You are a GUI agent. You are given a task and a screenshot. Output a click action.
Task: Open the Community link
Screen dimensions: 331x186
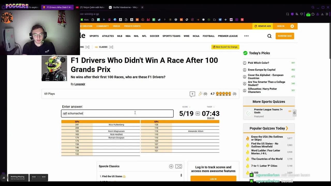(x=102, y=26)
